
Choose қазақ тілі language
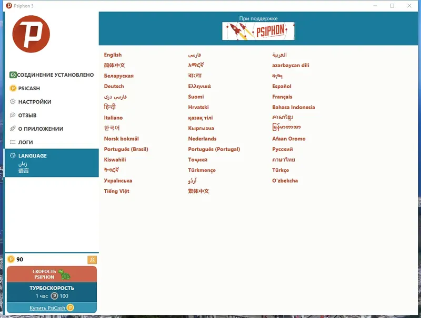pyautogui.click(x=201, y=118)
